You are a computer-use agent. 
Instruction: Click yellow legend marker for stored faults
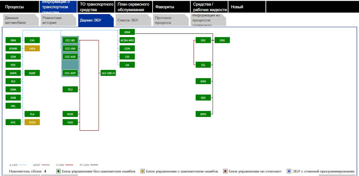(142, 171)
